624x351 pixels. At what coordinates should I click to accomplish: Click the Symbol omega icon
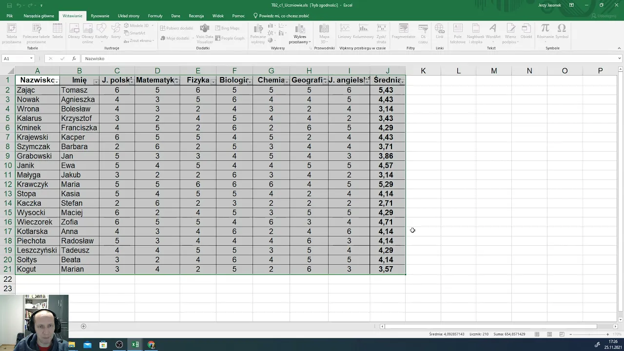pyautogui.click(x=562, y=31)
